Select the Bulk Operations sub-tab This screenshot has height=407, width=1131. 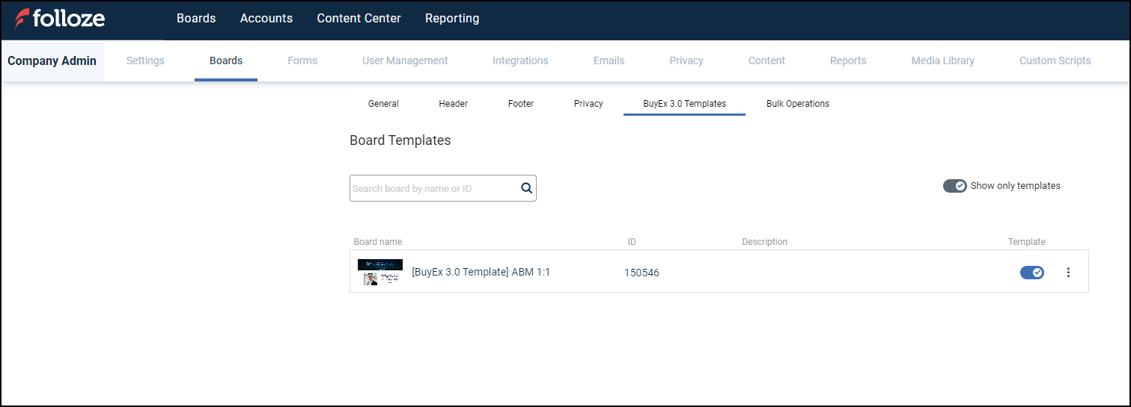(797, 104)
